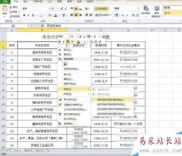This screenshot has width=182, height=156.
Task: Align text right in ribbon
Action: pyautogui.click(x=80, y=15)
